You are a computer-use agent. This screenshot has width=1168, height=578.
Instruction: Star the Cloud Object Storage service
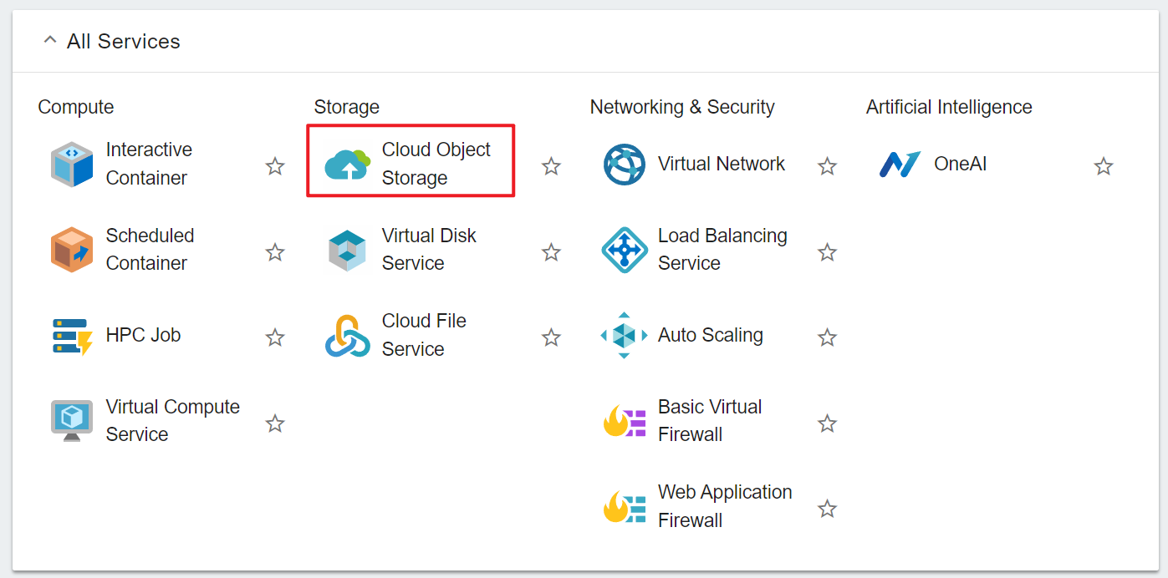click(x=551, y=166)
